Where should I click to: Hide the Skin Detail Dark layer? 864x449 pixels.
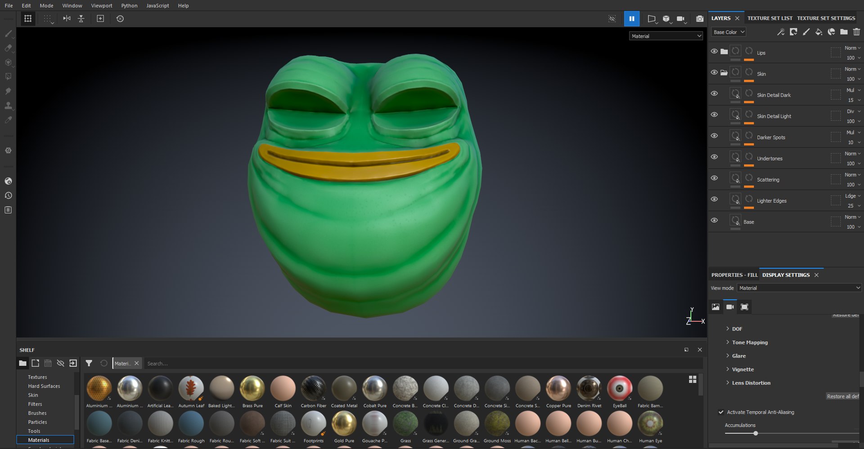coord(714,93)
